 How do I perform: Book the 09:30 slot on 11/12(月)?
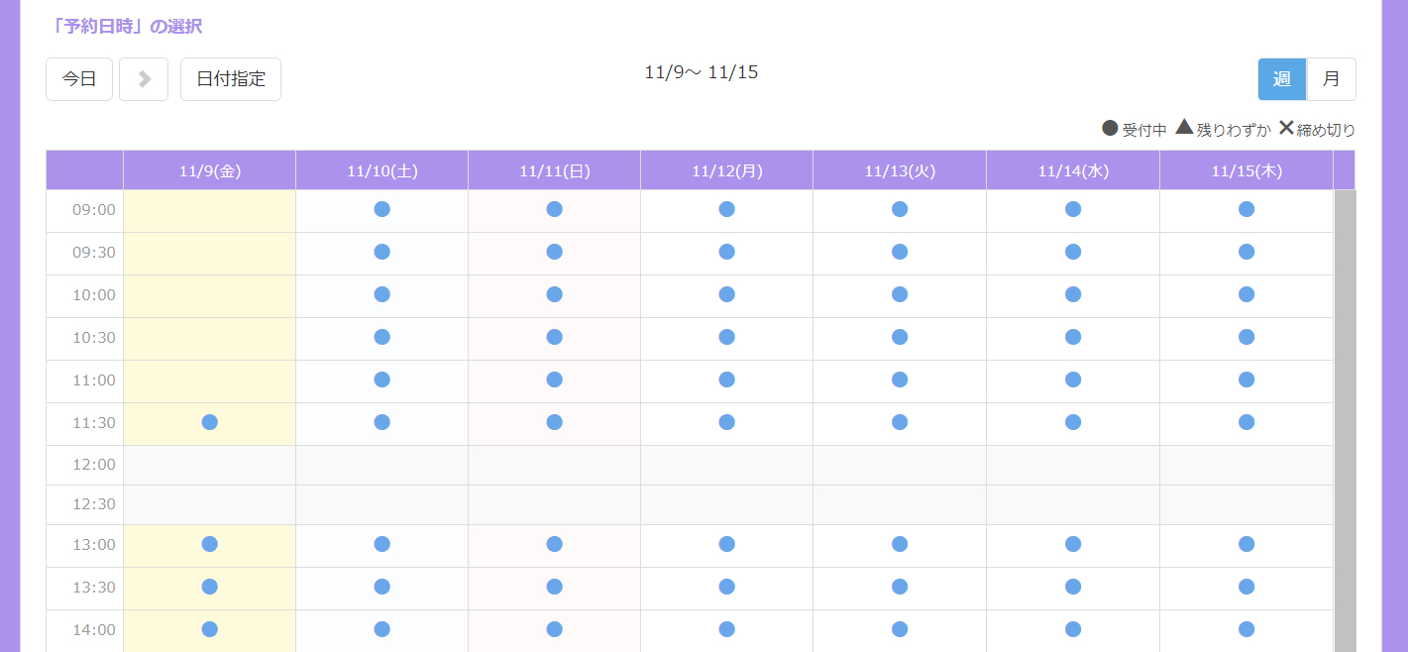coord(726,252)
